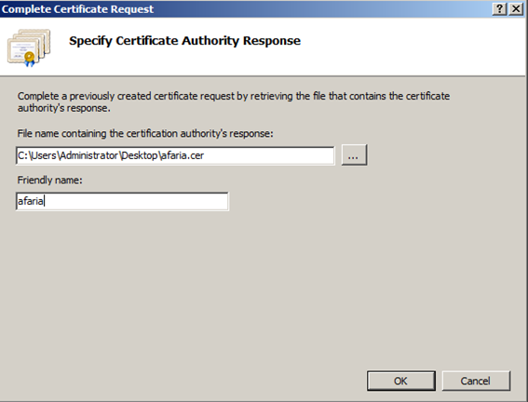The height and width of the screenshot is (402, 528).
Task: Focus the certificate response file name field
Action: click(x=175, y=155)
